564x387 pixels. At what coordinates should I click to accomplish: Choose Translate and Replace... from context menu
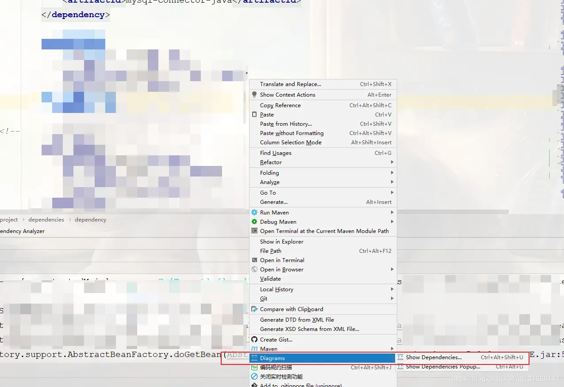pyautogui.click(x=323, y=84)
